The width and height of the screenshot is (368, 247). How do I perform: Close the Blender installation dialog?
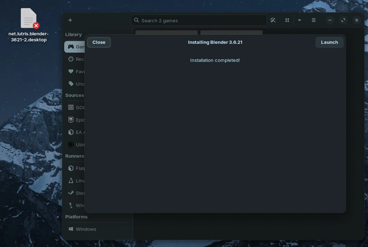(x=99, y=42)
